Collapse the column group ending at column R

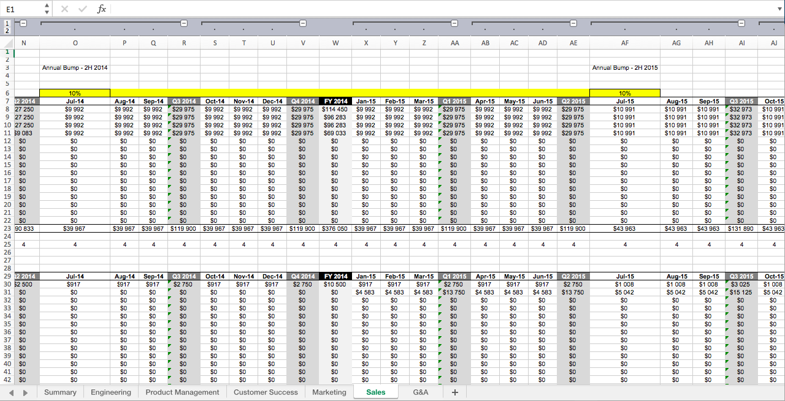183,23
